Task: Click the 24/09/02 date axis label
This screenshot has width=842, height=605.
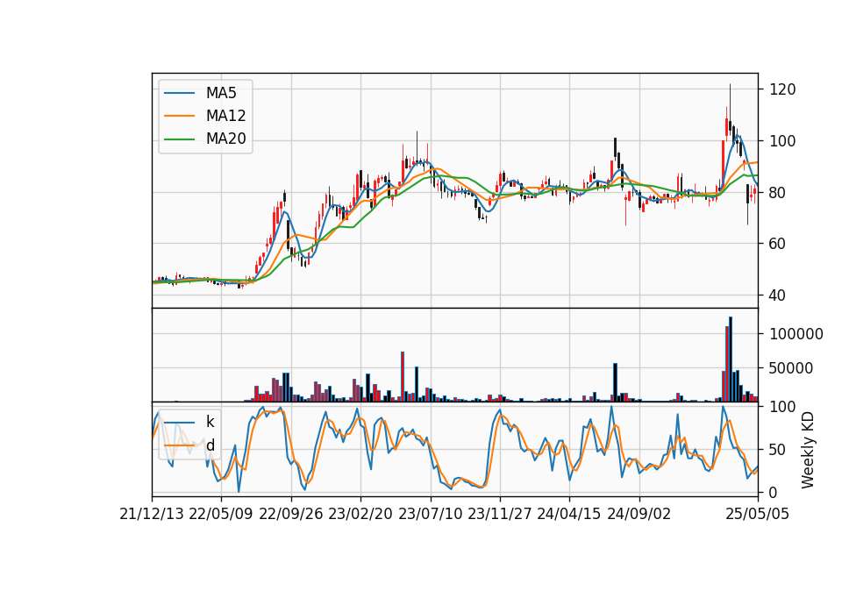Action: [639, 515]
